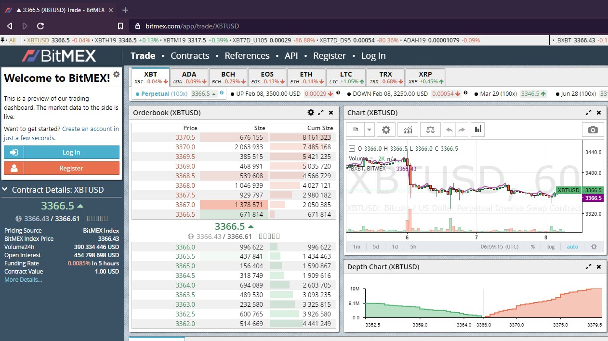608x341 pixels.
Task: Switch to the ETH instrument tab
Action: [306, 77]
